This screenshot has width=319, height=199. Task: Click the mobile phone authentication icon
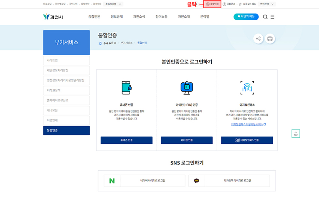(x=126, y=88)
